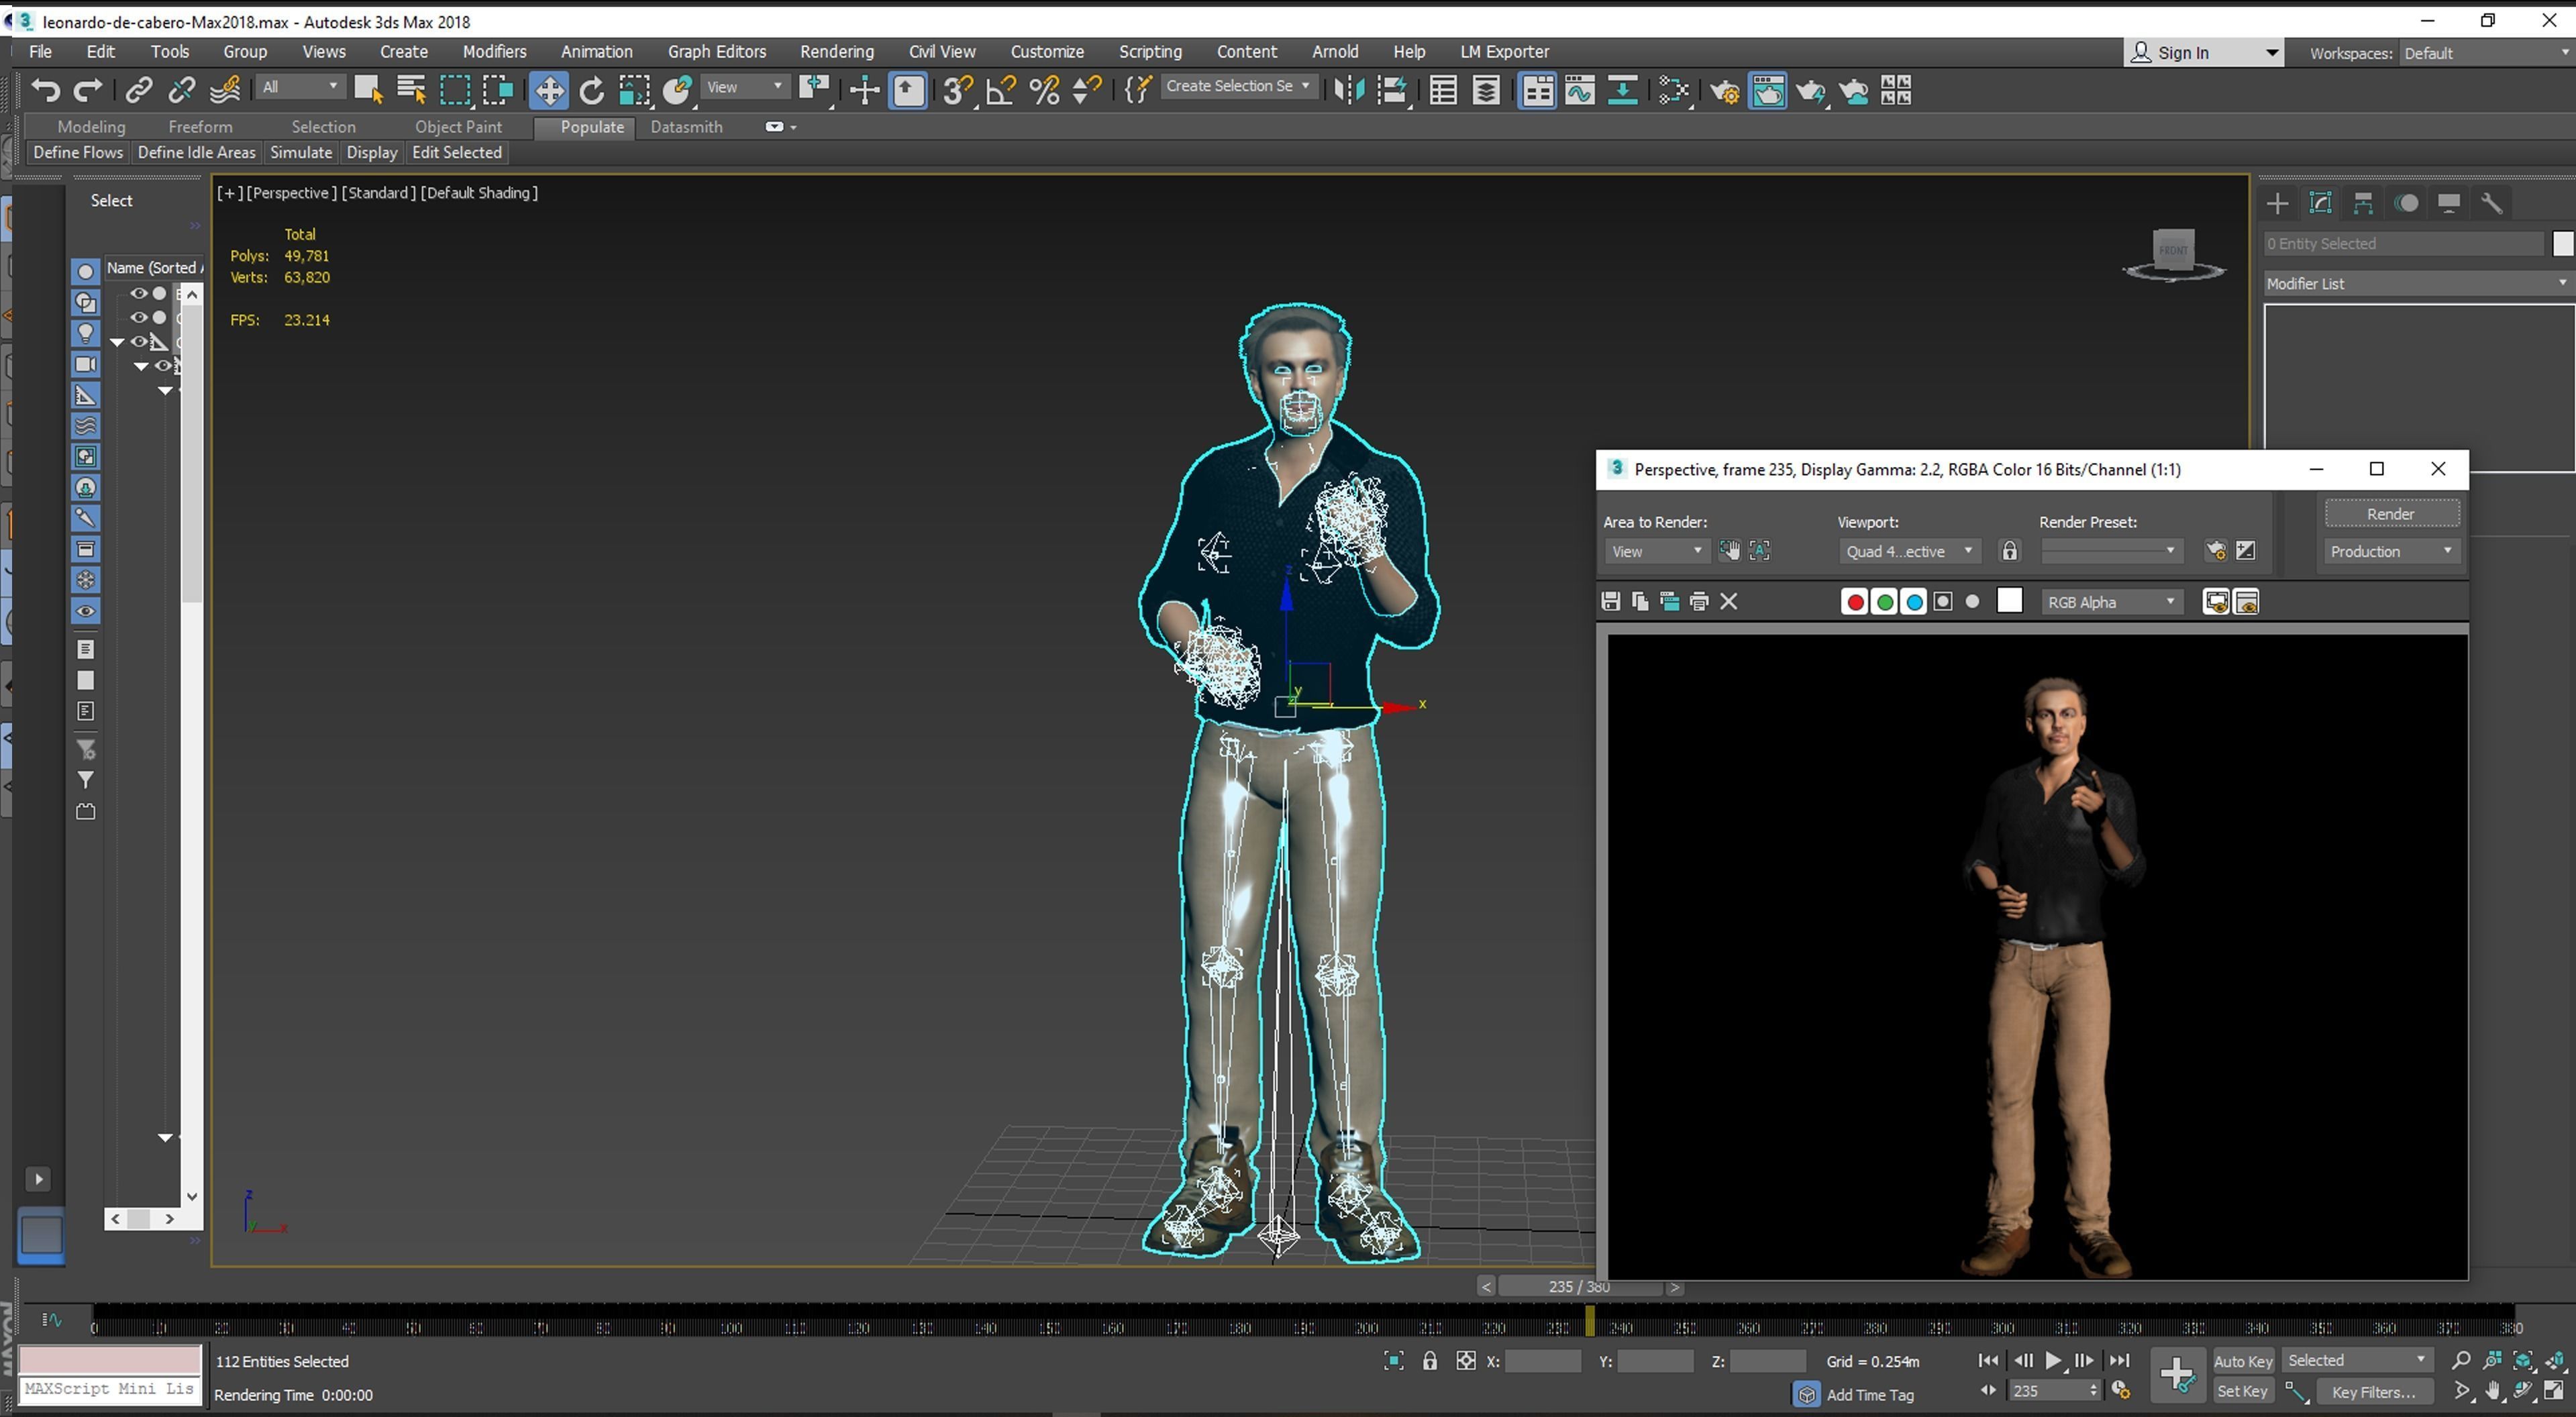Open the Rendering menu
The height and width of the screenshot is (1417, 2576).
(836, 51)
